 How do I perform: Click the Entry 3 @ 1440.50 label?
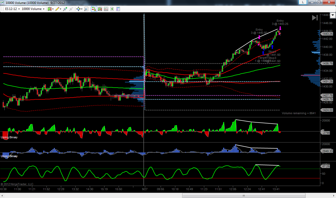tap(259, 31)
